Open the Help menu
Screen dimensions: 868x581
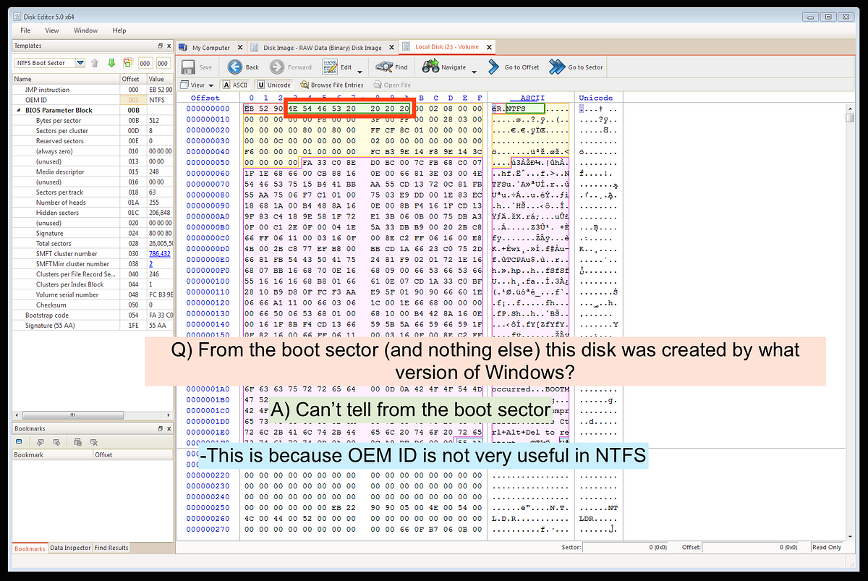(x=119, y=30)
